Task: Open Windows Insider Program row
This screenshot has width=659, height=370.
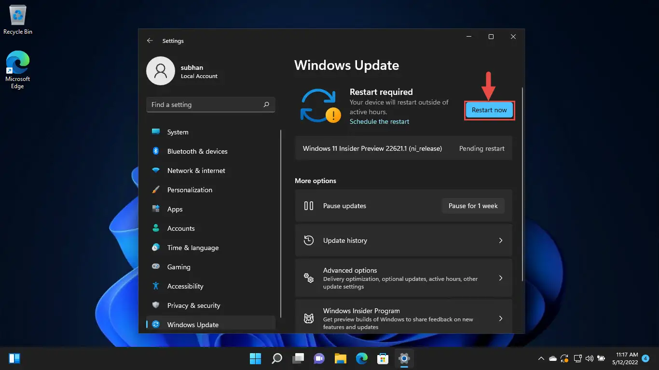Action: tap(403, 316)
